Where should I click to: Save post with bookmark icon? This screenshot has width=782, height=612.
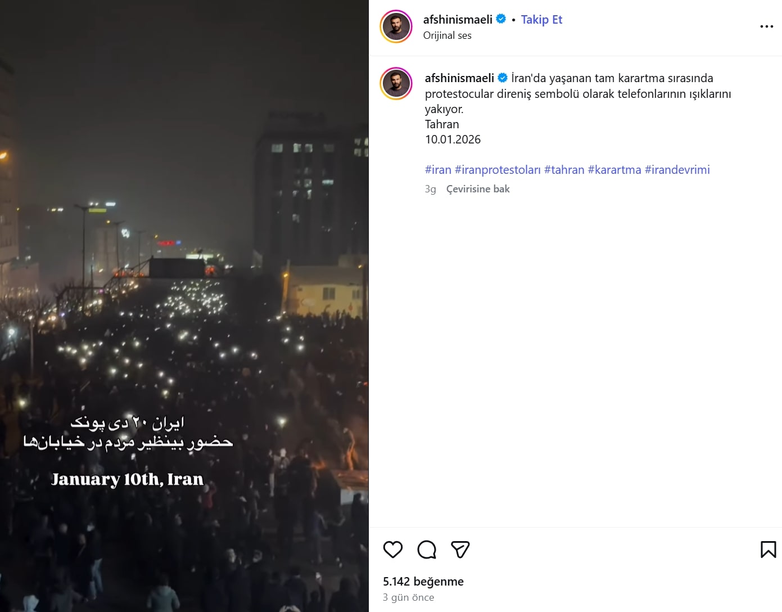click(x=768, y=549)
